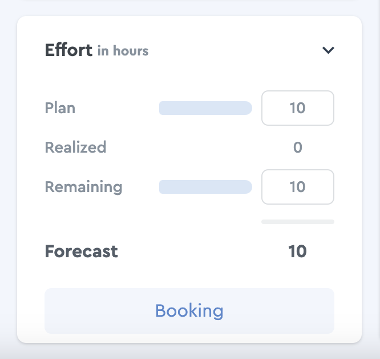Collapse the Effort panel with the chevron
Image resolution: width=380 pixels, height=359 pixels.
(x=328, y=50)
